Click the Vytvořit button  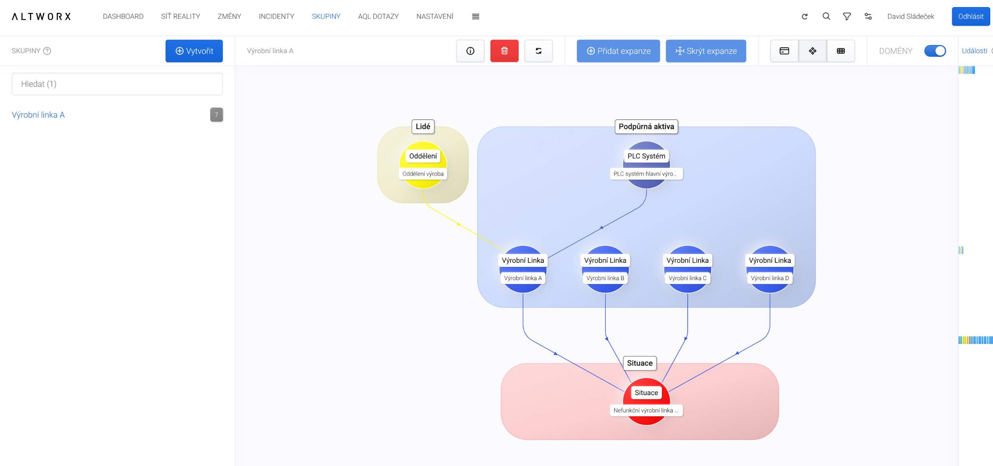pos(194,51)
